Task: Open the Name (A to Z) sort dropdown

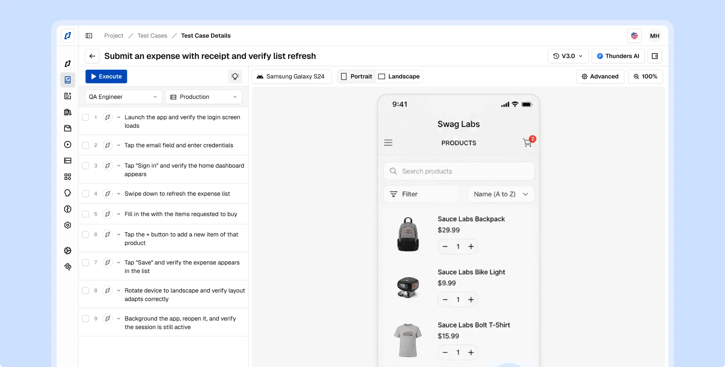Action: point(501,194)
